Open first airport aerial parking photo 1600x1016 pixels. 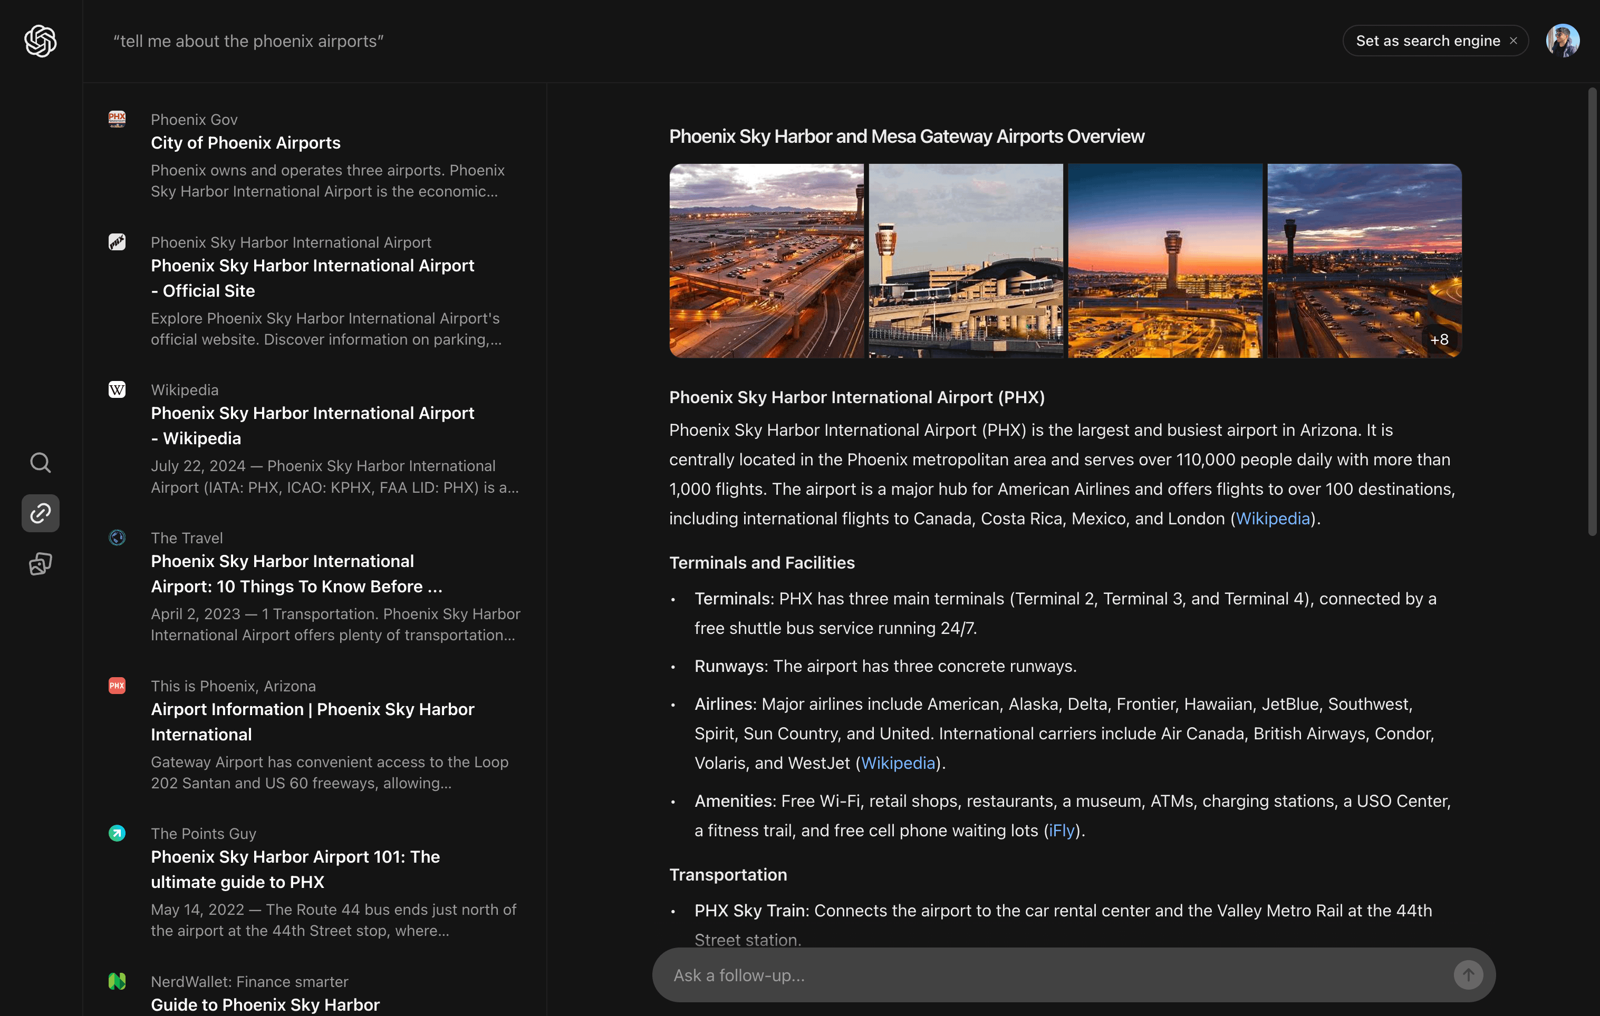766,261
